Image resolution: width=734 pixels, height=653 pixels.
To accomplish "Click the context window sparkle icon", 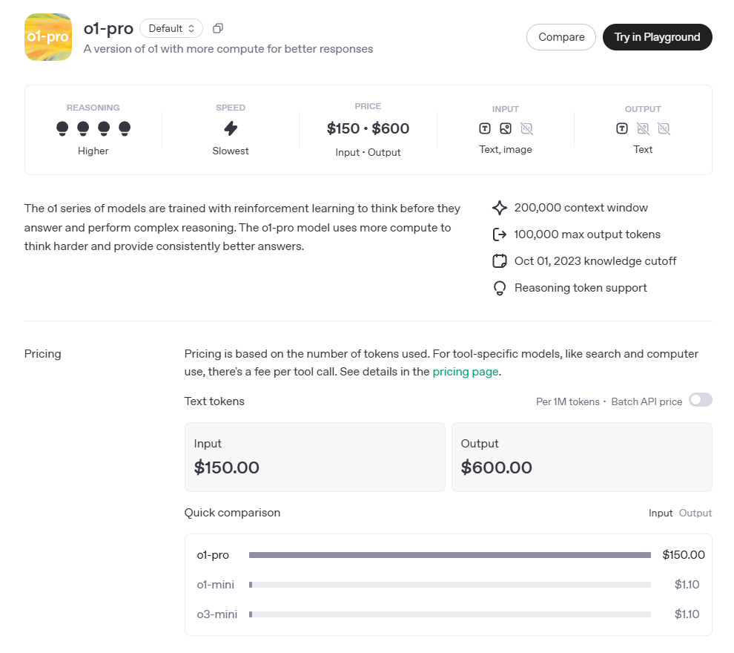I will (x=500, y=208).
